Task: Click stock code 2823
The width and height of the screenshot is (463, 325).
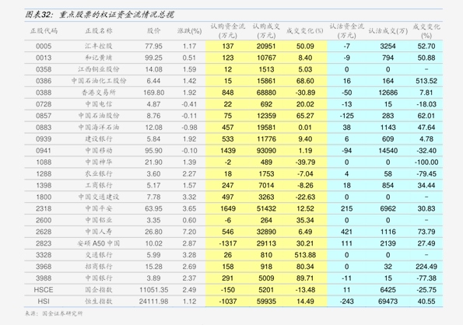Action: tap(44, 243)
